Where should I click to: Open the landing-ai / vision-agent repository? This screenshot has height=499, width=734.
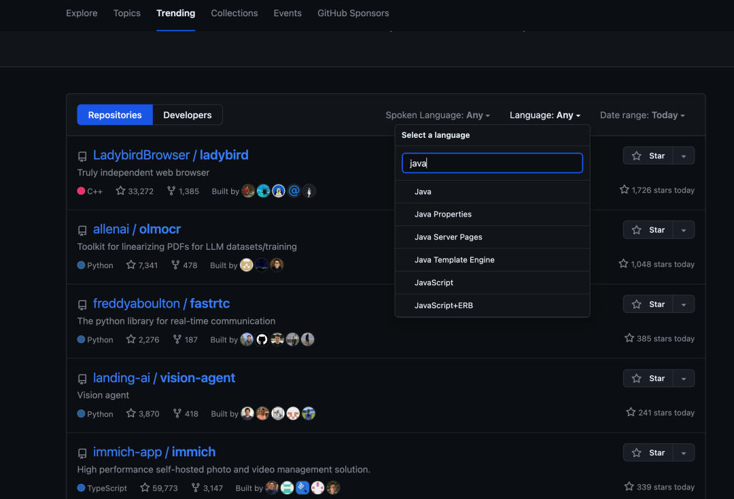pyautogui.click(x=164, y=378)
